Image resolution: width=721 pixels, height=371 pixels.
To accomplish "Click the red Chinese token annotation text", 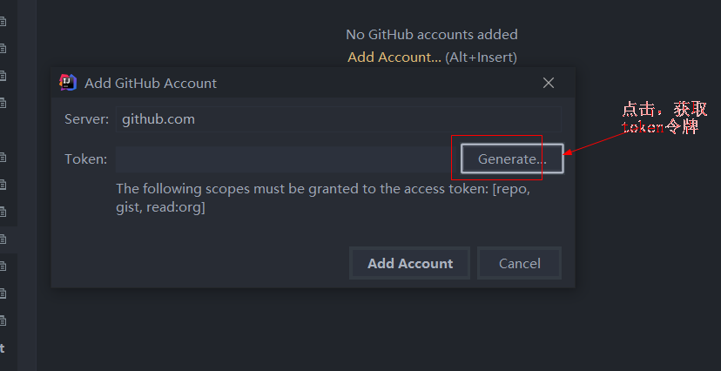I will click(x=664, y=118).
